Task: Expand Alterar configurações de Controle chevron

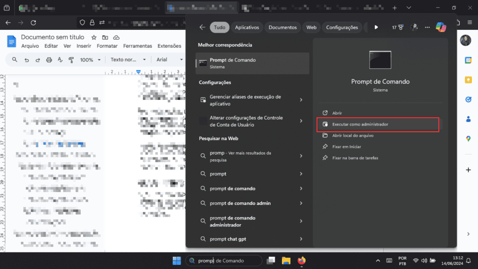Action: [301, 121]
